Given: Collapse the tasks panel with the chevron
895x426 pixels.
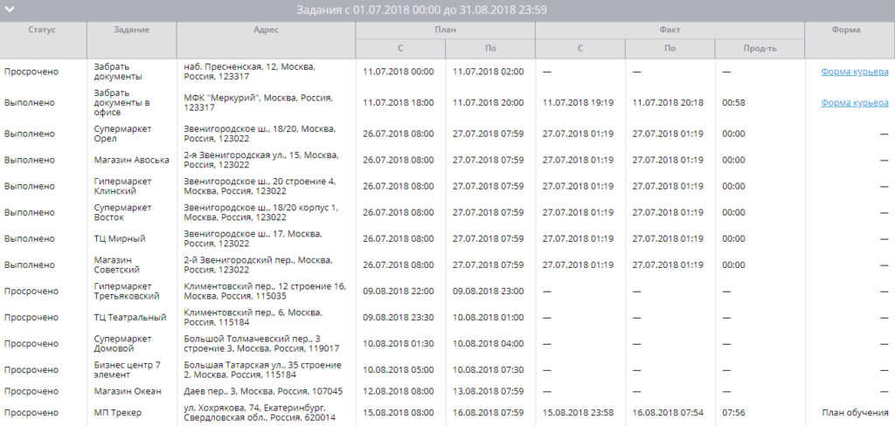Looking at the screenshot, I should pos(9,9).
